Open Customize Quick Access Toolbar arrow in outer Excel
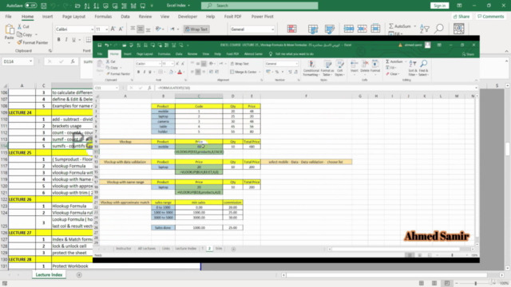511x287 pixels. 152,6
